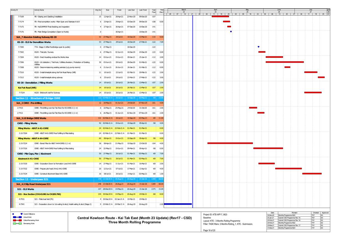Collapse the Sch_7 Abandon Existing Subway KS-20 group
The image size is (350, 247).
pos(36,37)
